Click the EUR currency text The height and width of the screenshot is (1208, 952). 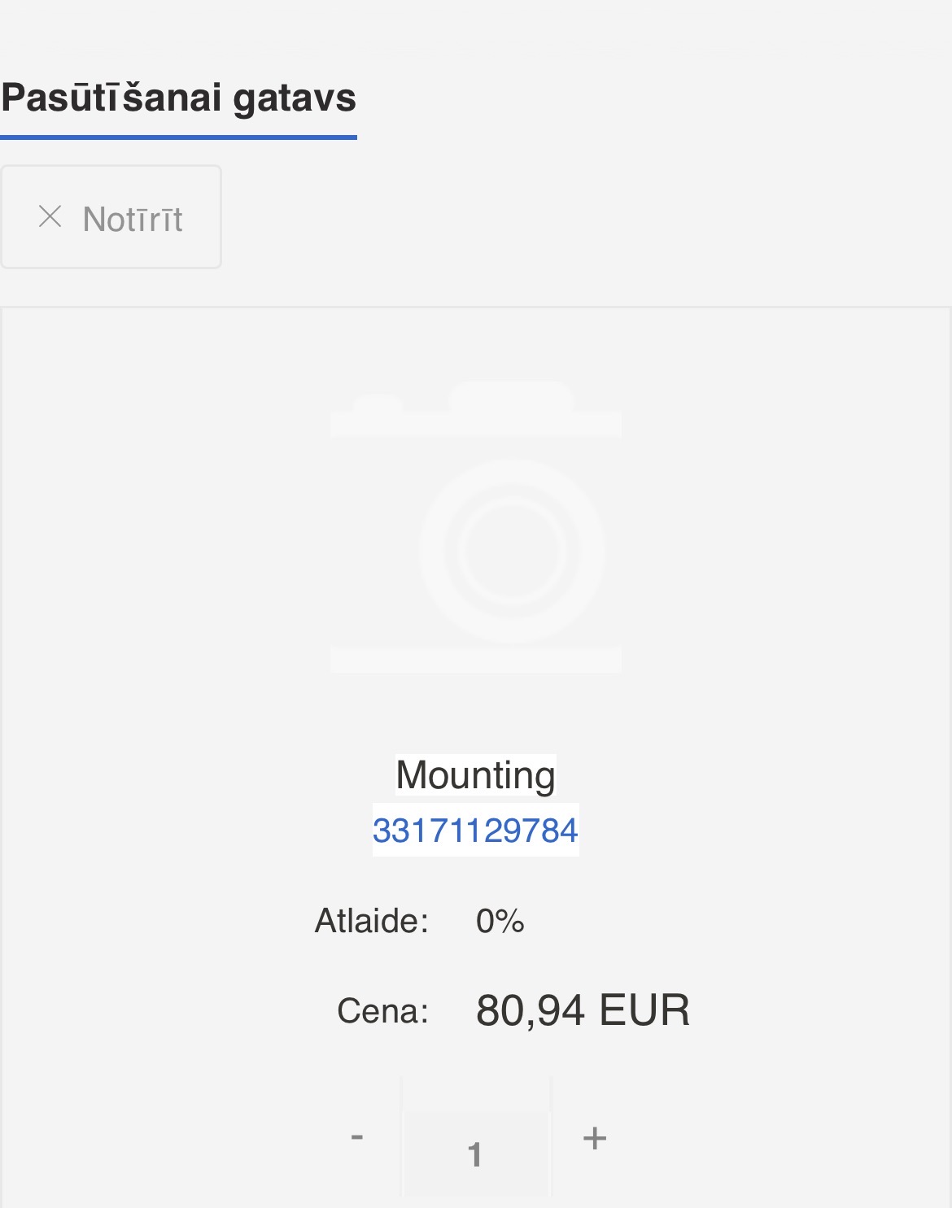[x=644, y=1010]
